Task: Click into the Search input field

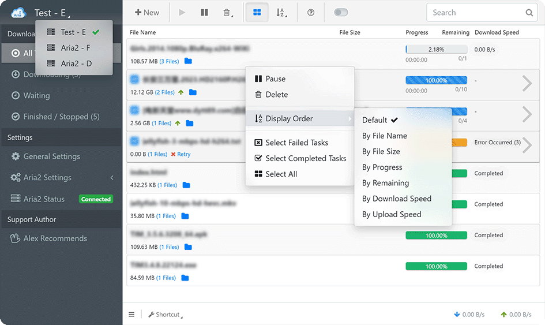Action: click(x=473, y=13)
